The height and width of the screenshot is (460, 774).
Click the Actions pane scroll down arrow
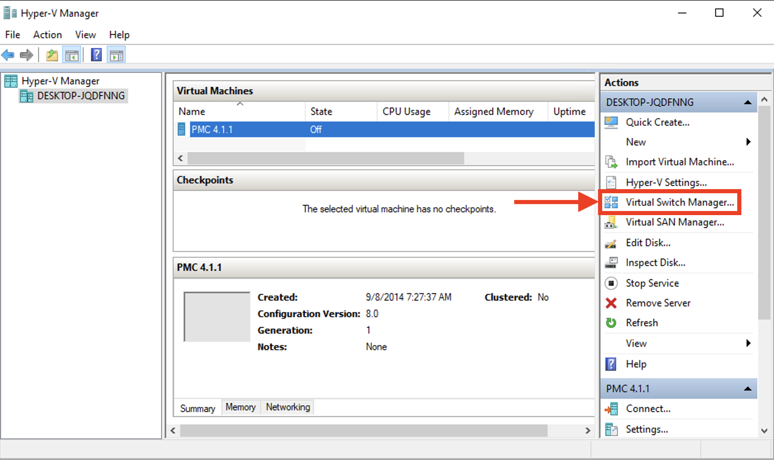[x=765, y=431]
